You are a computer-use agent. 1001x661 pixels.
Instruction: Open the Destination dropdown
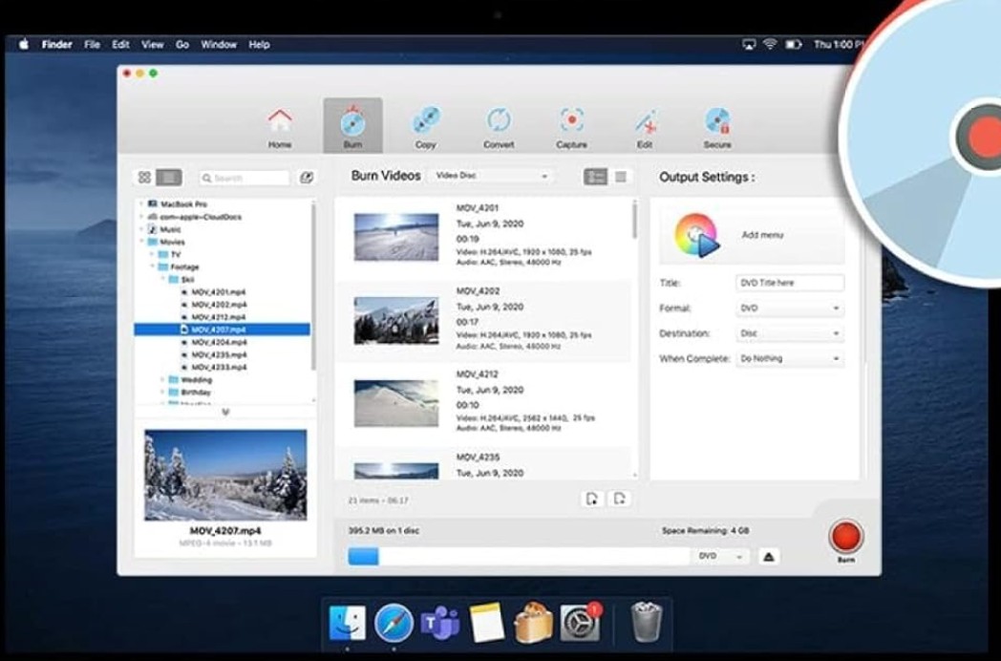[x=790, y=333]
